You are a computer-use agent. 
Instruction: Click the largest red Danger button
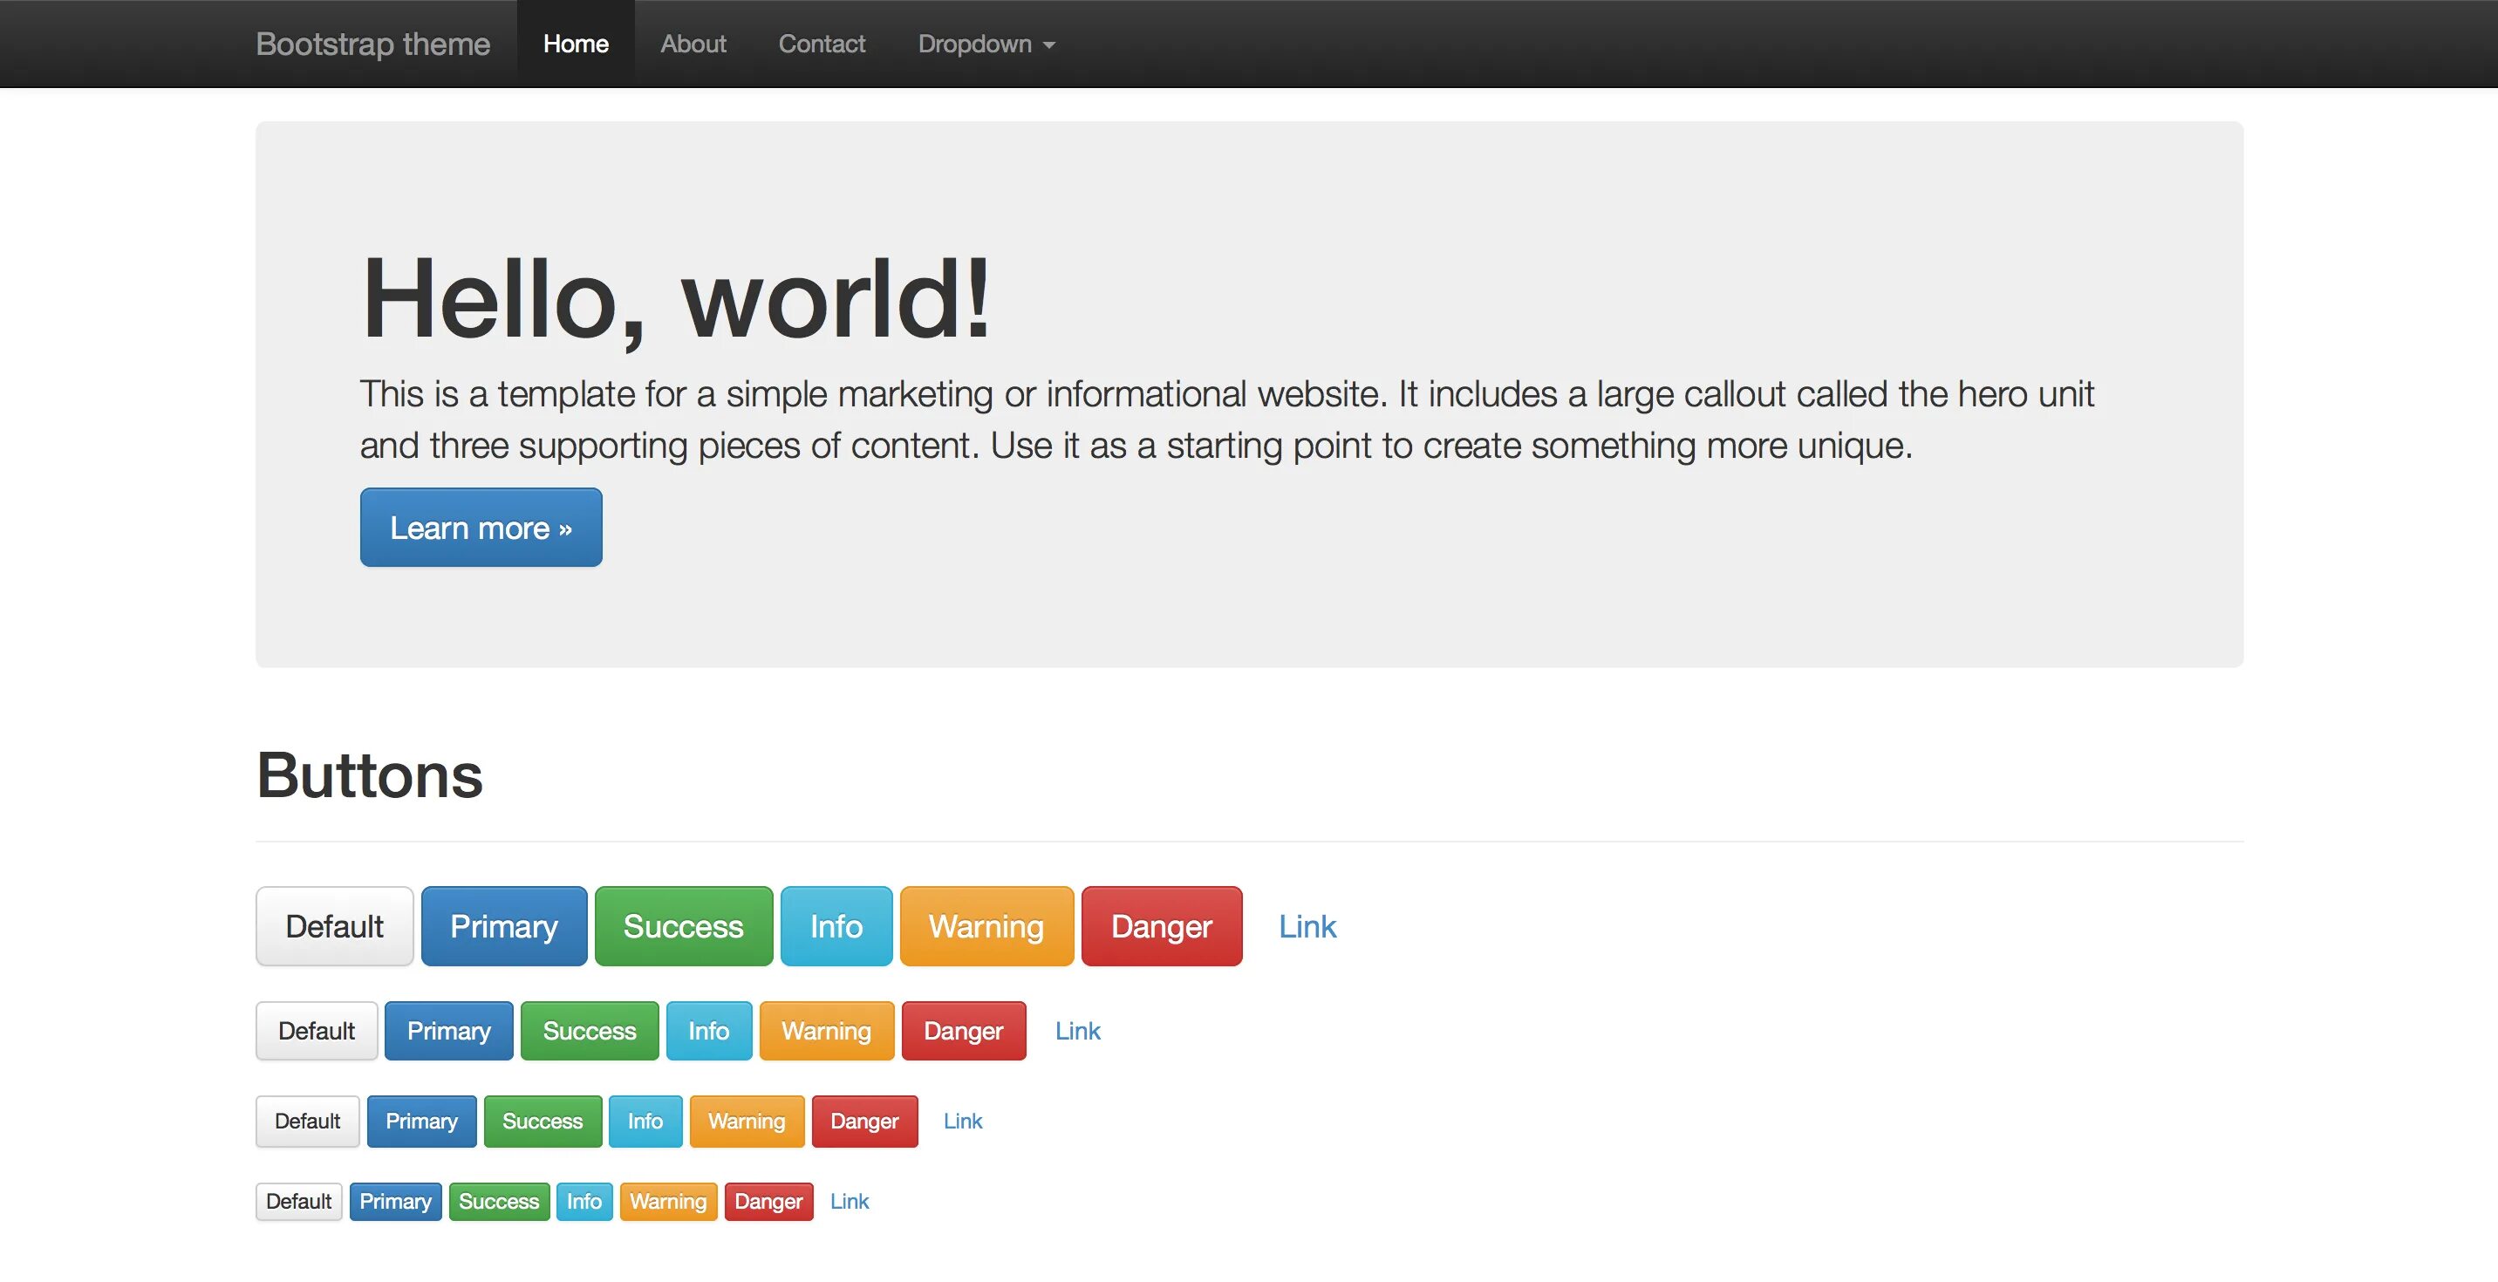(1161, 926)
